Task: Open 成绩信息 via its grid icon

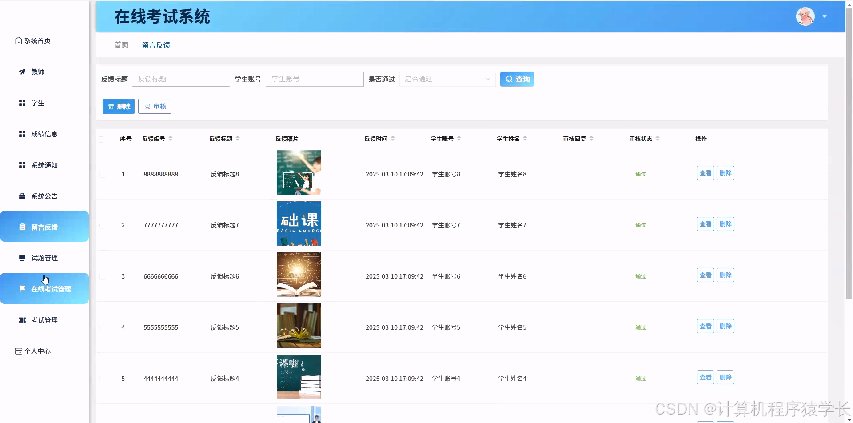Action: tap(22, 134)
